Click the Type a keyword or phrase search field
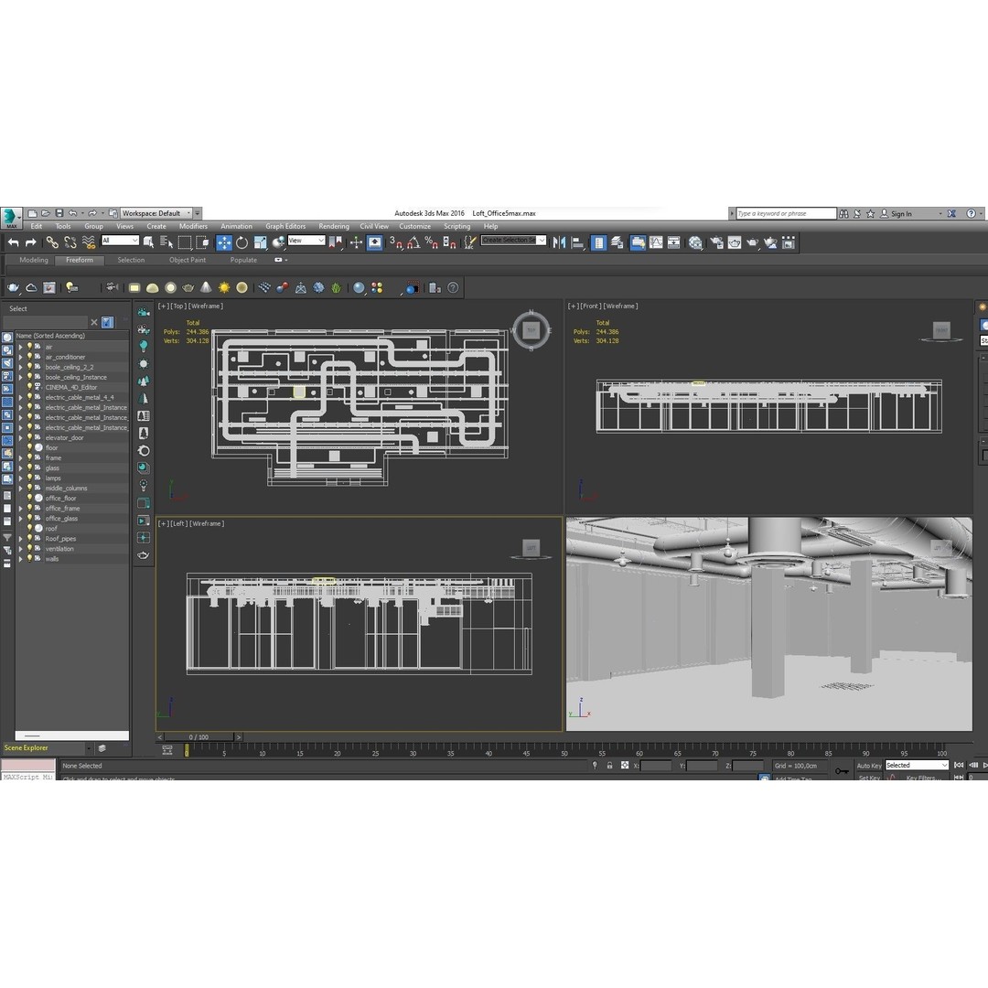 [x=786, y=213]
